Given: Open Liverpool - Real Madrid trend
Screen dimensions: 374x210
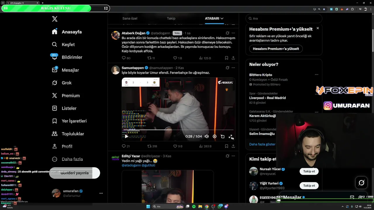Looking at the screenshot, I should pos(267,98).
